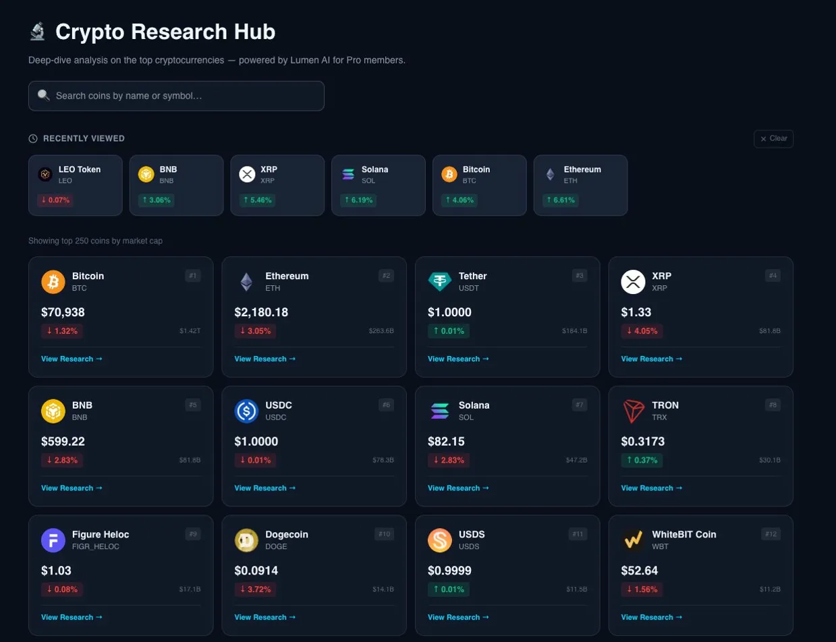Clear the recently viewed list
Screen dimensions: 836x642
[773, 138]
